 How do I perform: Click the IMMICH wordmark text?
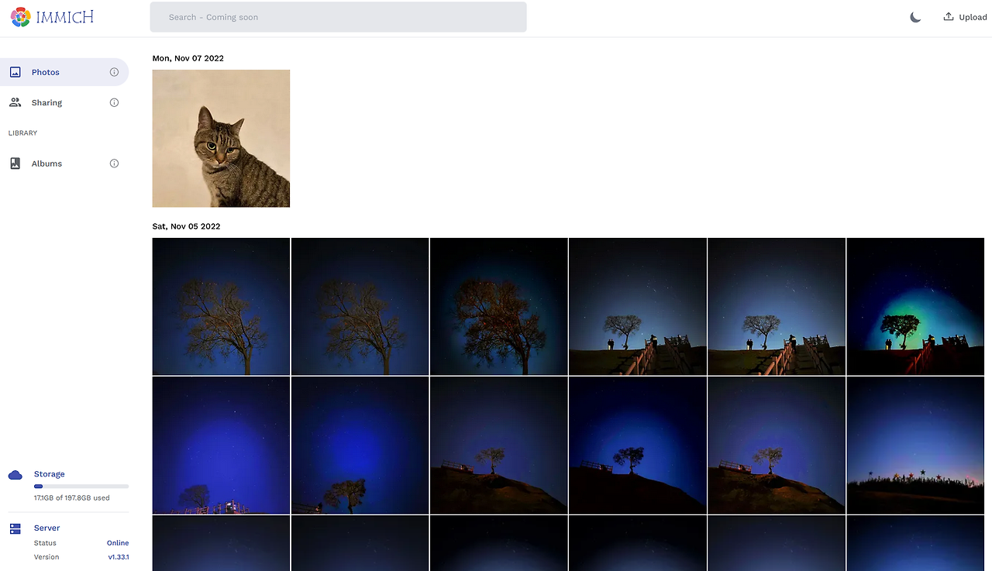64,17
